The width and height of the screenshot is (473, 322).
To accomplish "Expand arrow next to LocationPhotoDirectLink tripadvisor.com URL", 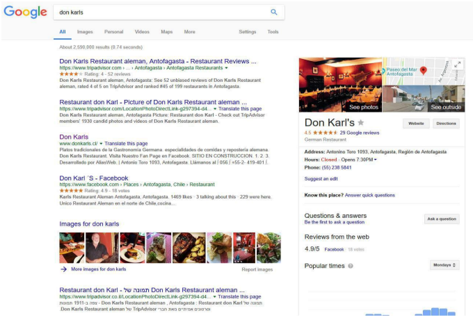I will point(215,109).
